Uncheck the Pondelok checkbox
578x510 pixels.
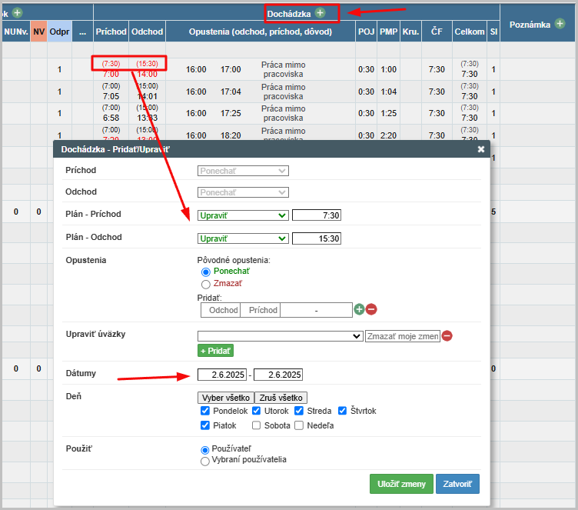pyautogui.click(x=205, y=411)
